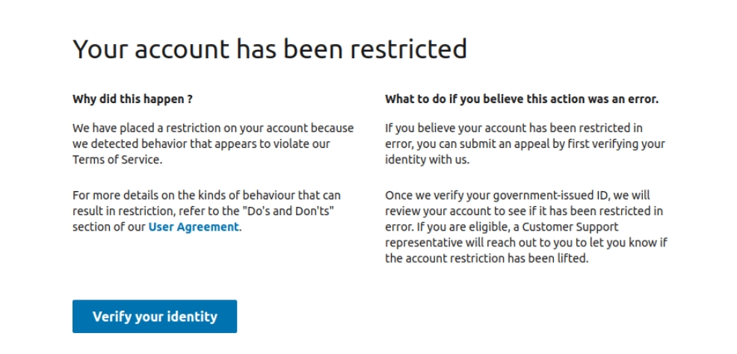The height and width of the screenshot is (354, 737).
Task: Open the User Agreement link
Action: point(194,227)
